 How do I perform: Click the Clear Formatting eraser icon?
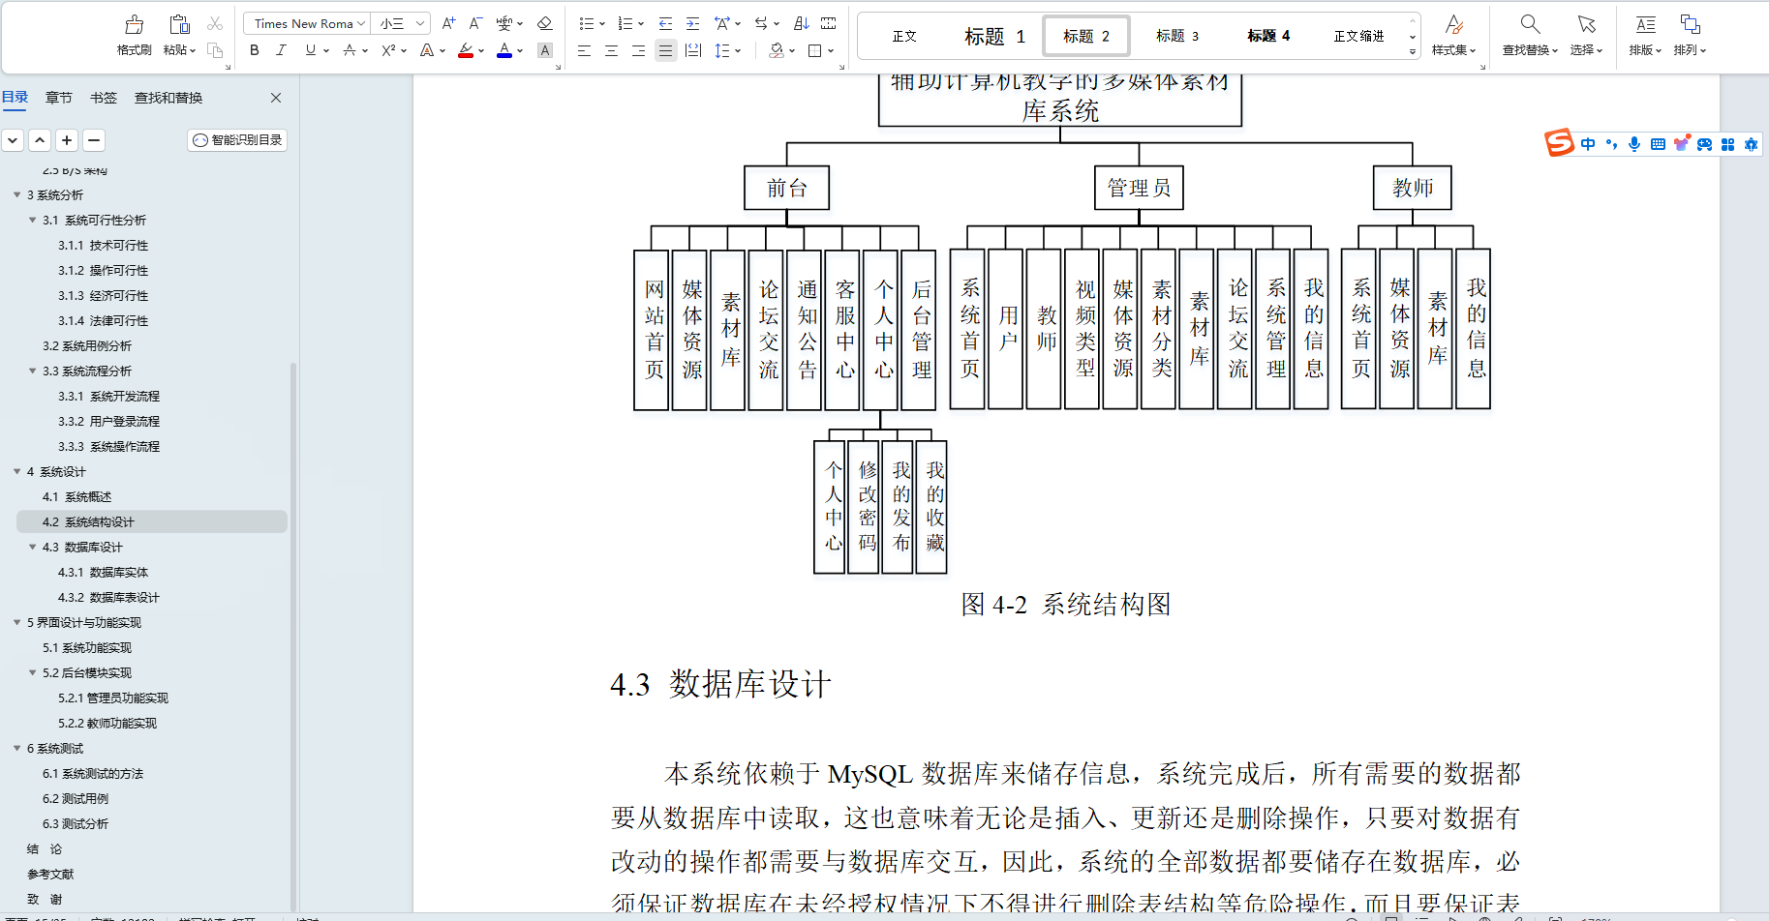click(544, 23)
